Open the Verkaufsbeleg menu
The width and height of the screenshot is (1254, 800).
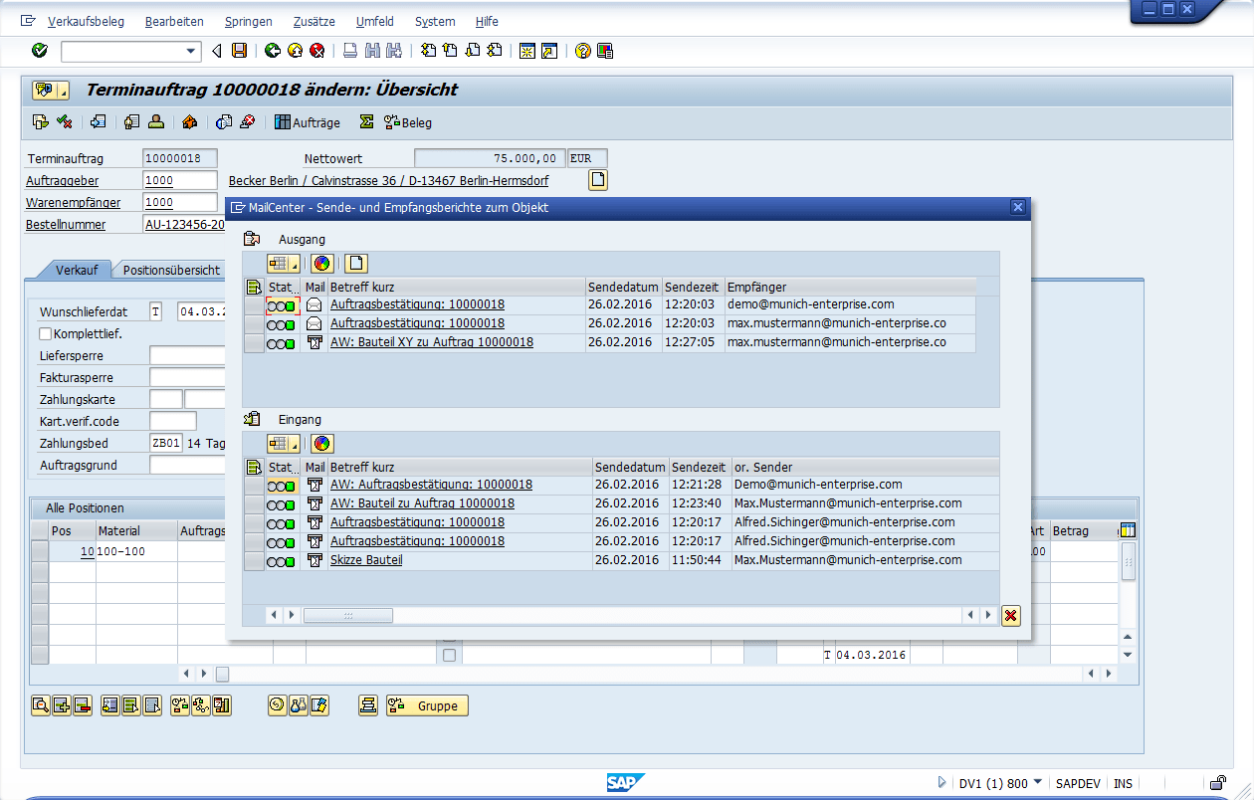[87, 21]
